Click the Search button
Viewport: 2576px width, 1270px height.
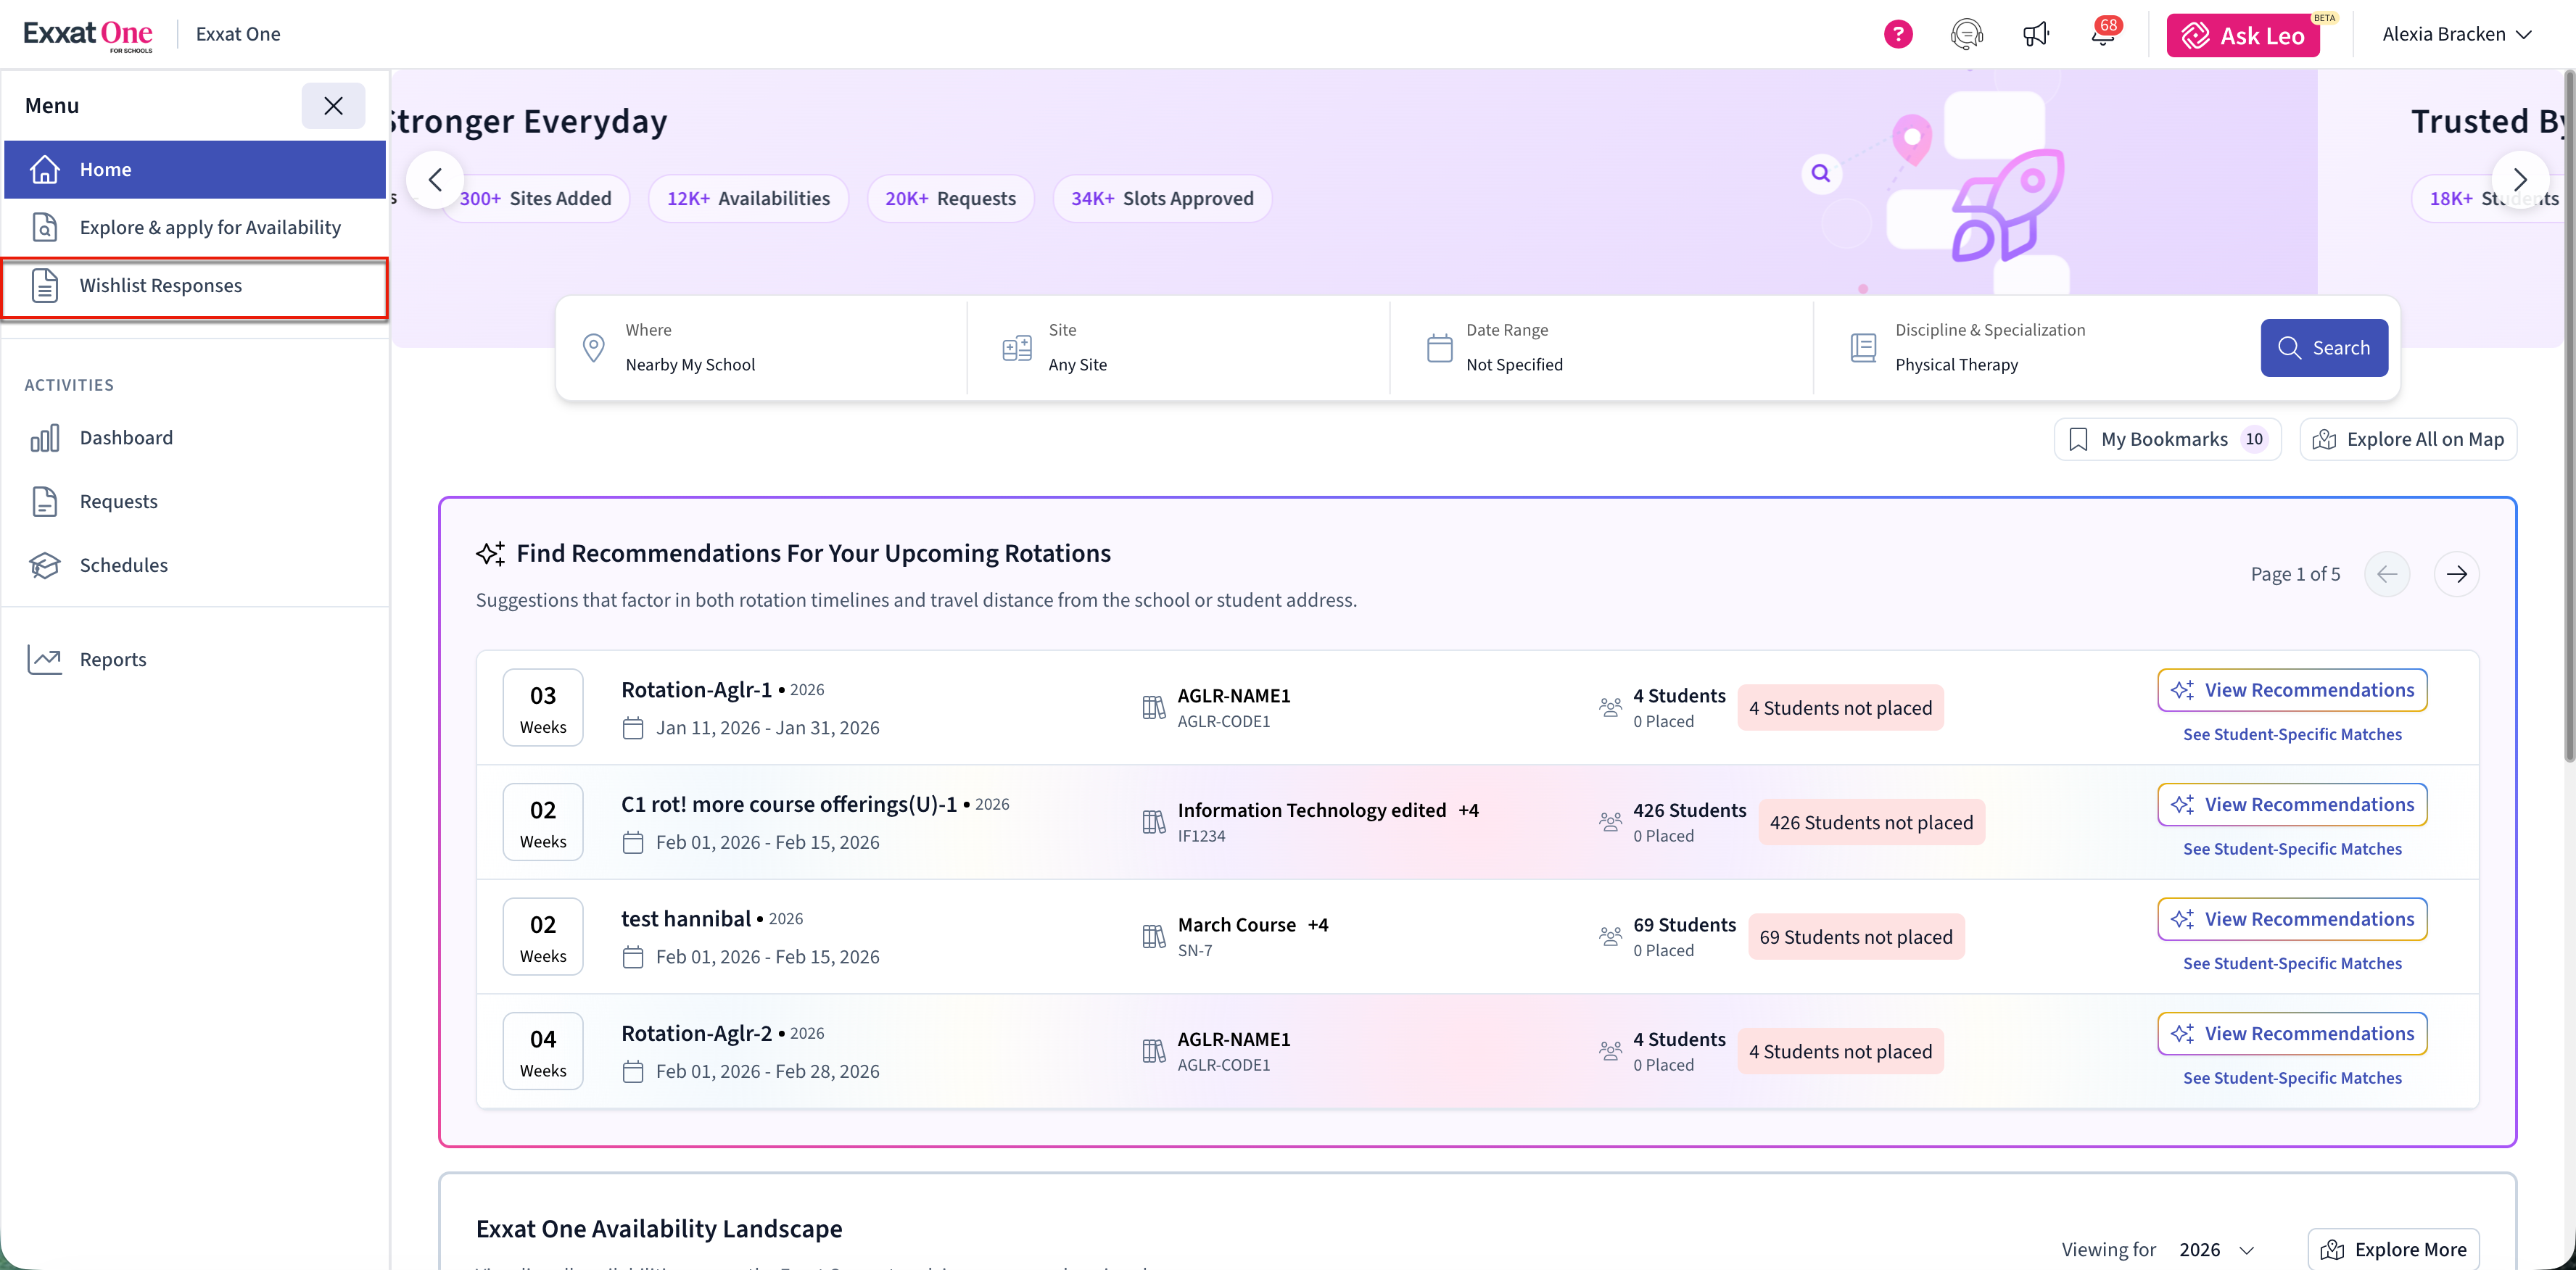pyautogui.click(x=2323, y=348)
